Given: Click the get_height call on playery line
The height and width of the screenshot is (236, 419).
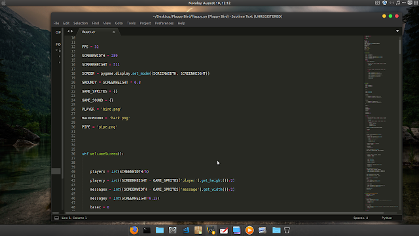Looking at the screenshot, I should point(211,181).
